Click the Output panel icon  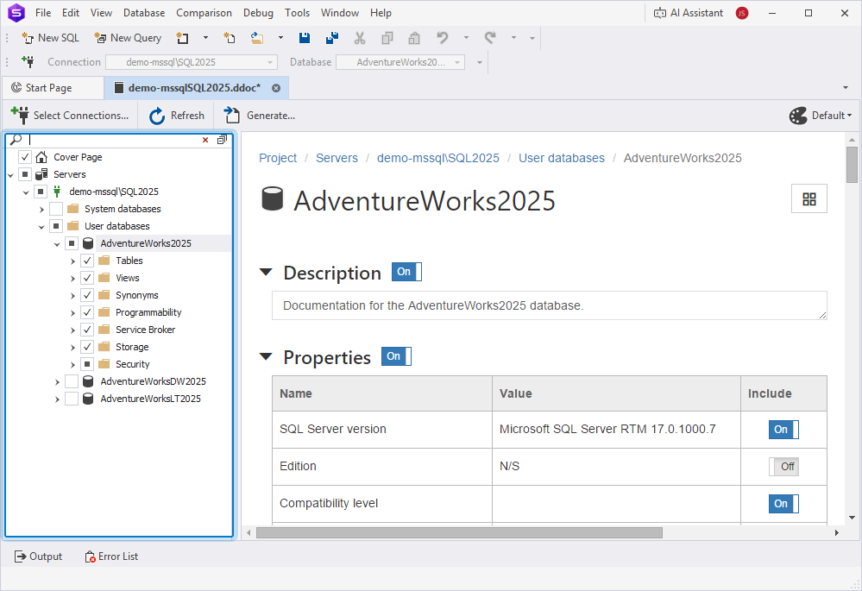tap(21, 556)
